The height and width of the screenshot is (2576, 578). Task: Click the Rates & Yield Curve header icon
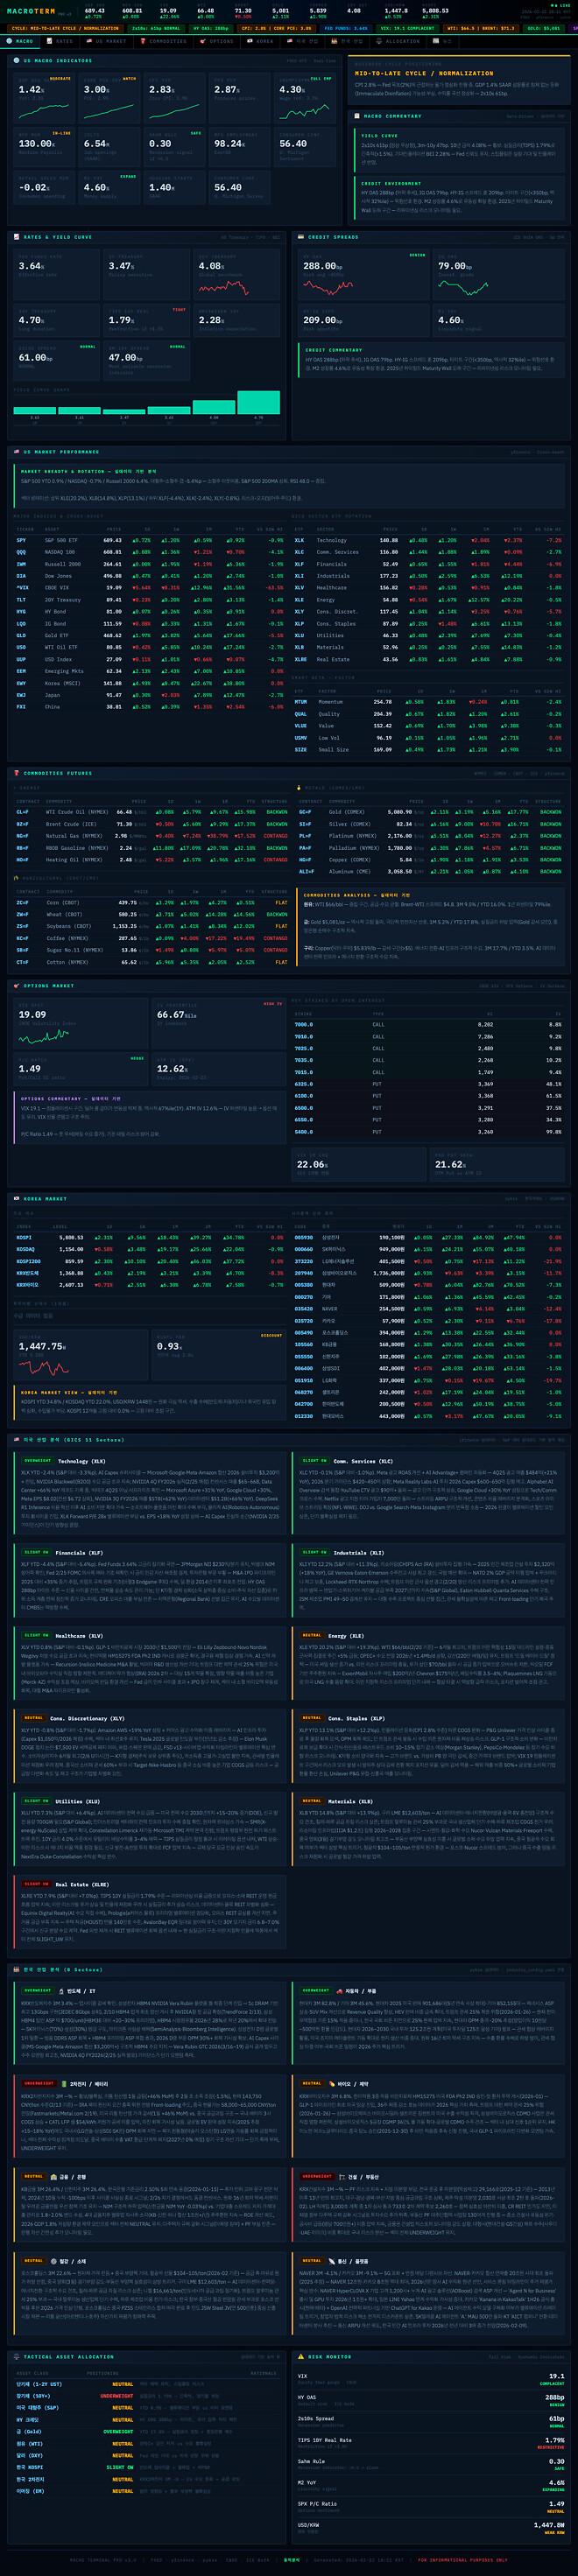16,237
